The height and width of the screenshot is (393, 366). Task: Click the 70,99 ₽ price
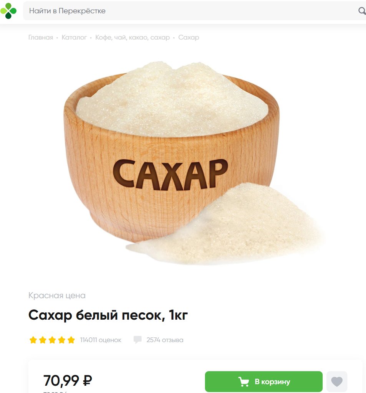tap(68, 380)
